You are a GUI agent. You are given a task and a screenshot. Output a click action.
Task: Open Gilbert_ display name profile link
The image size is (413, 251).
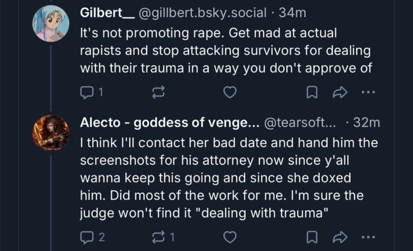[102, 13]
